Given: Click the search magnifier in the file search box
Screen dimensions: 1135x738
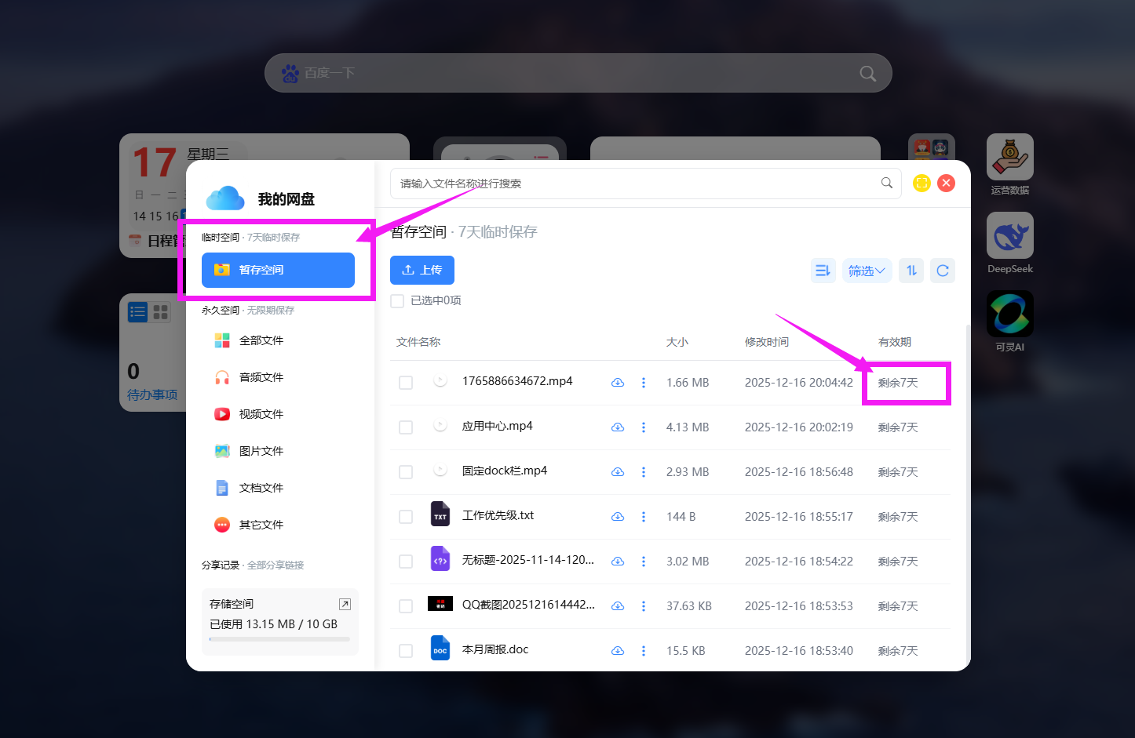Looking at the screenshot, I should pos(886,184).
